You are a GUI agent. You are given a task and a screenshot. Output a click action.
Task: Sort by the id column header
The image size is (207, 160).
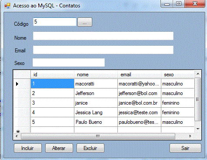click(x=52, y=75)
